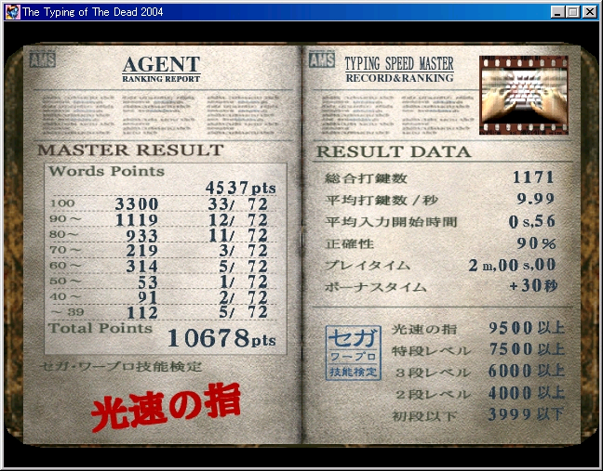Click the AMS logo on left page
Screen dimensions: 603x471
point(42,60)
